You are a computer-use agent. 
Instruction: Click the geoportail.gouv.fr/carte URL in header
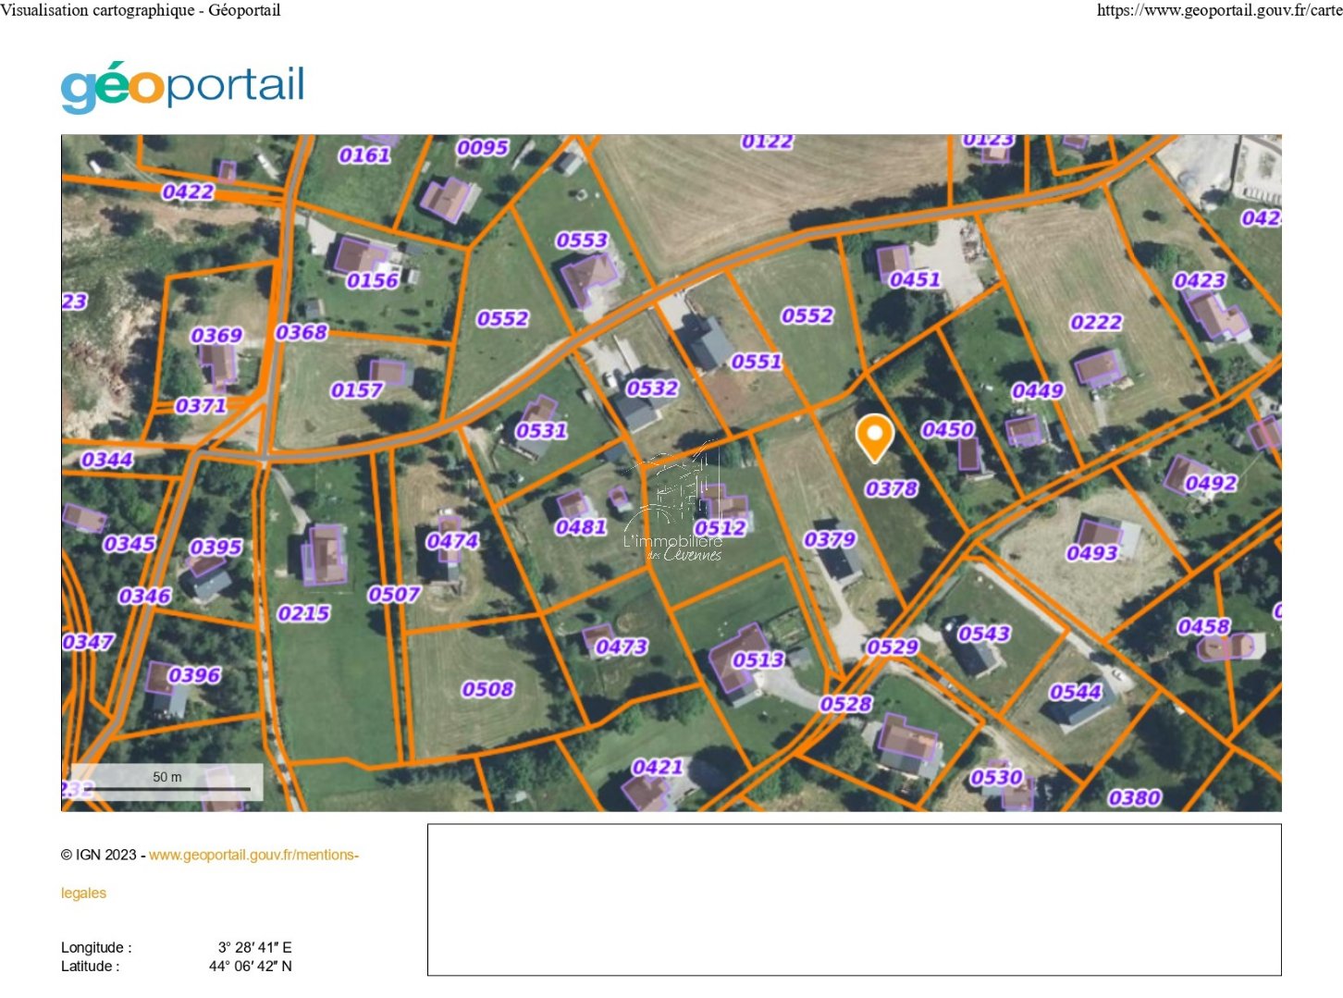coord(1219,10)
